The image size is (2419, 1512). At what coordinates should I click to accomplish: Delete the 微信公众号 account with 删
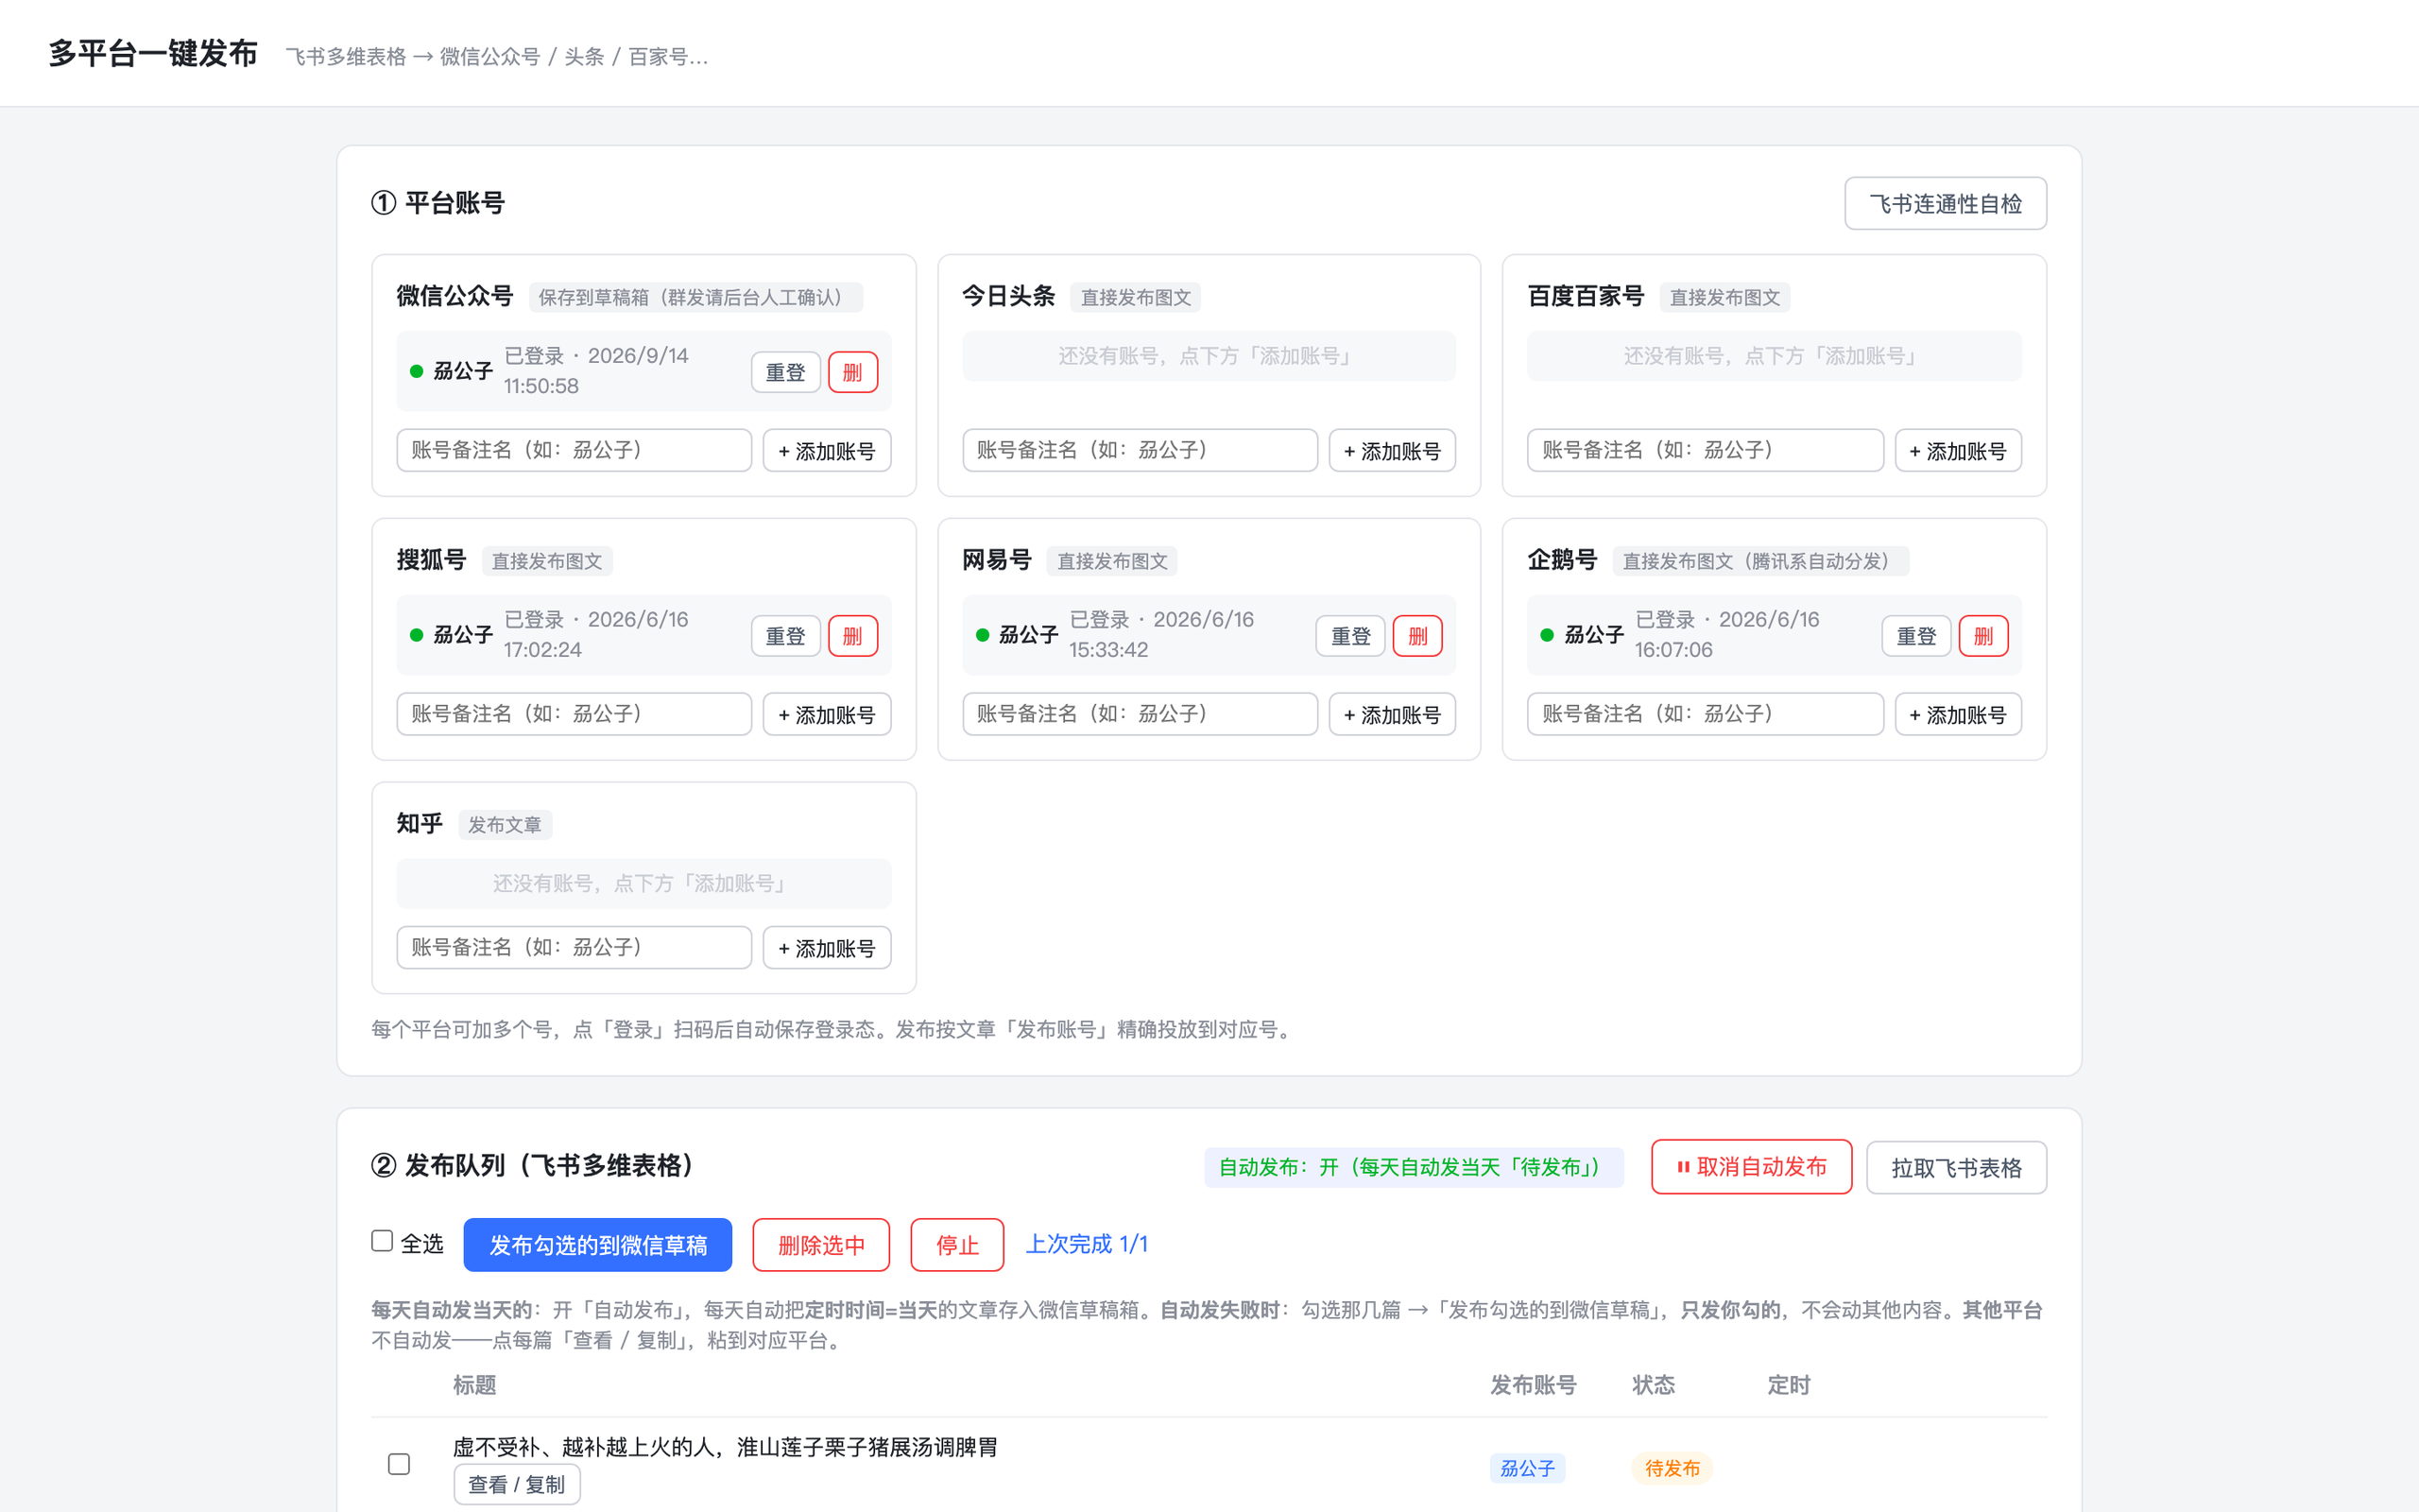[x=852, y=372]
